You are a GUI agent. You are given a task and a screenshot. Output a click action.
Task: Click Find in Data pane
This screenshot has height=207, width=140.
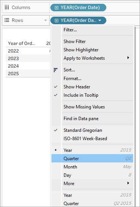click(x=92, y=119)
